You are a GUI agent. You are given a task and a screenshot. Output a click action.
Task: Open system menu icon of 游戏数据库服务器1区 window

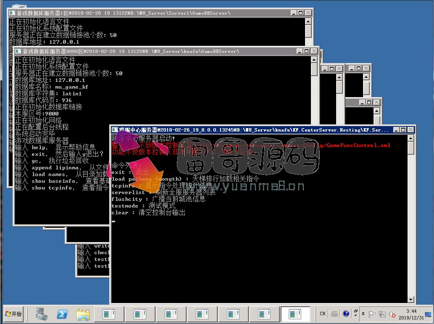[12, 13]
